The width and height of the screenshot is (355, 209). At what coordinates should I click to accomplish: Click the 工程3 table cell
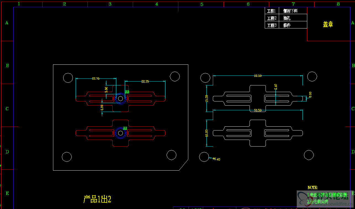pyautogui.click(x=272, y=25)
